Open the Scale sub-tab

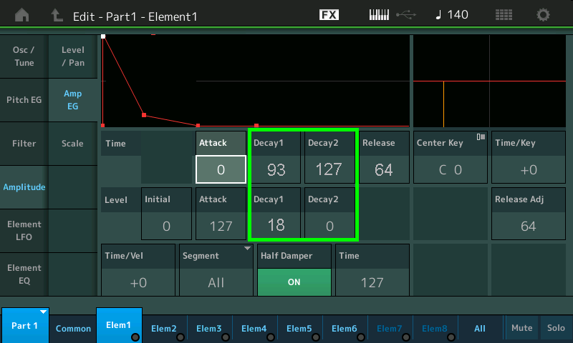click(x=73, y=144)
